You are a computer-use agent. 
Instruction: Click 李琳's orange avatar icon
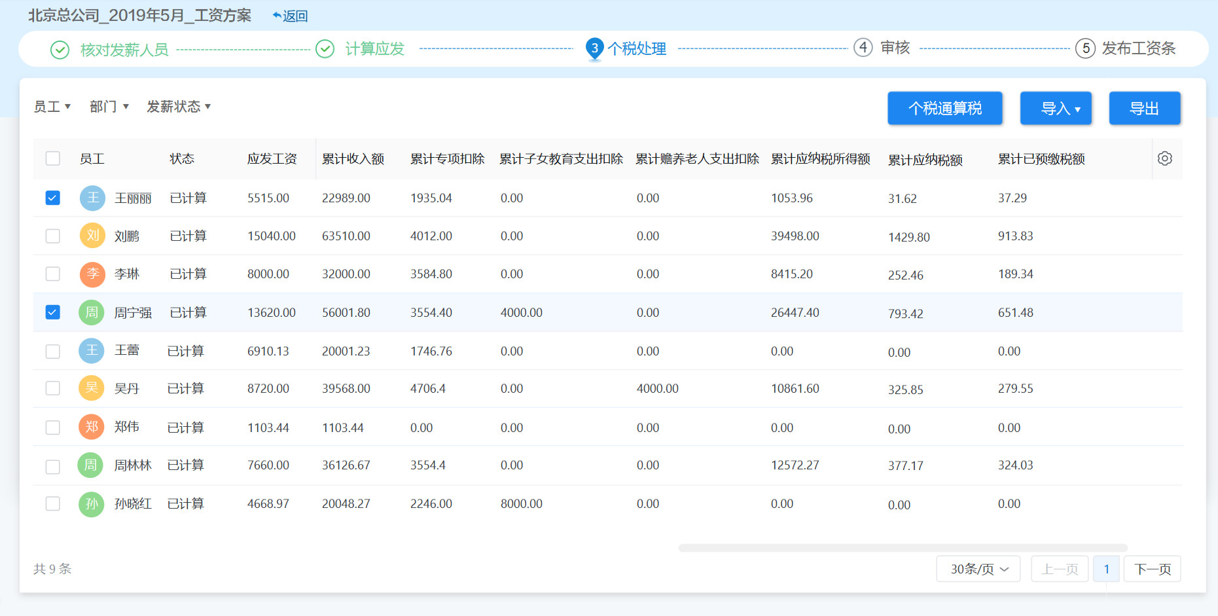92,274
